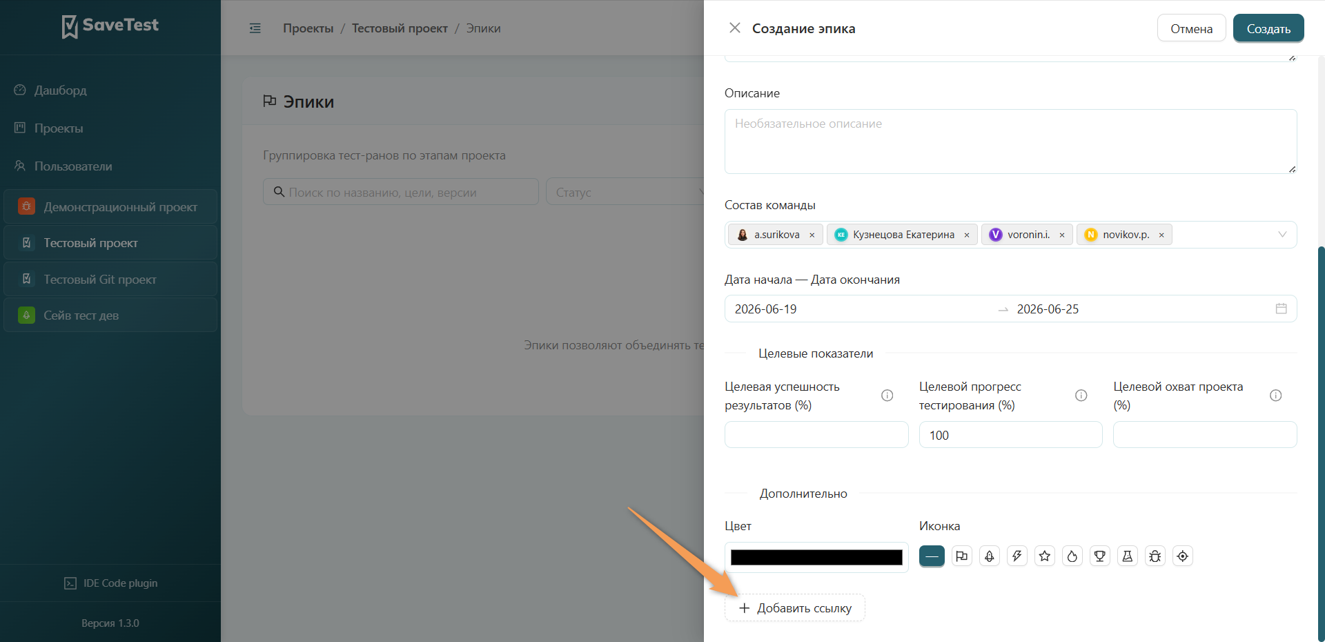This screenshot has width=1325, height=642.
Task: Choose the trophy icon for epic
Action: (1100, 556)
